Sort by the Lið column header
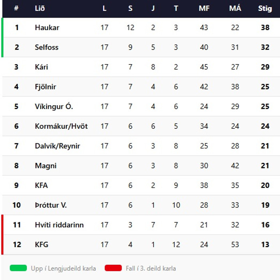 40,8
